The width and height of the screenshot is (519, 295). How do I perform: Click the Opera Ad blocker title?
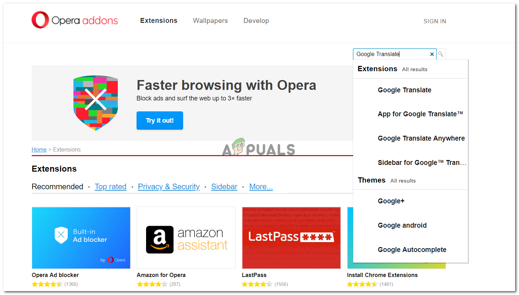coord(55,275)
